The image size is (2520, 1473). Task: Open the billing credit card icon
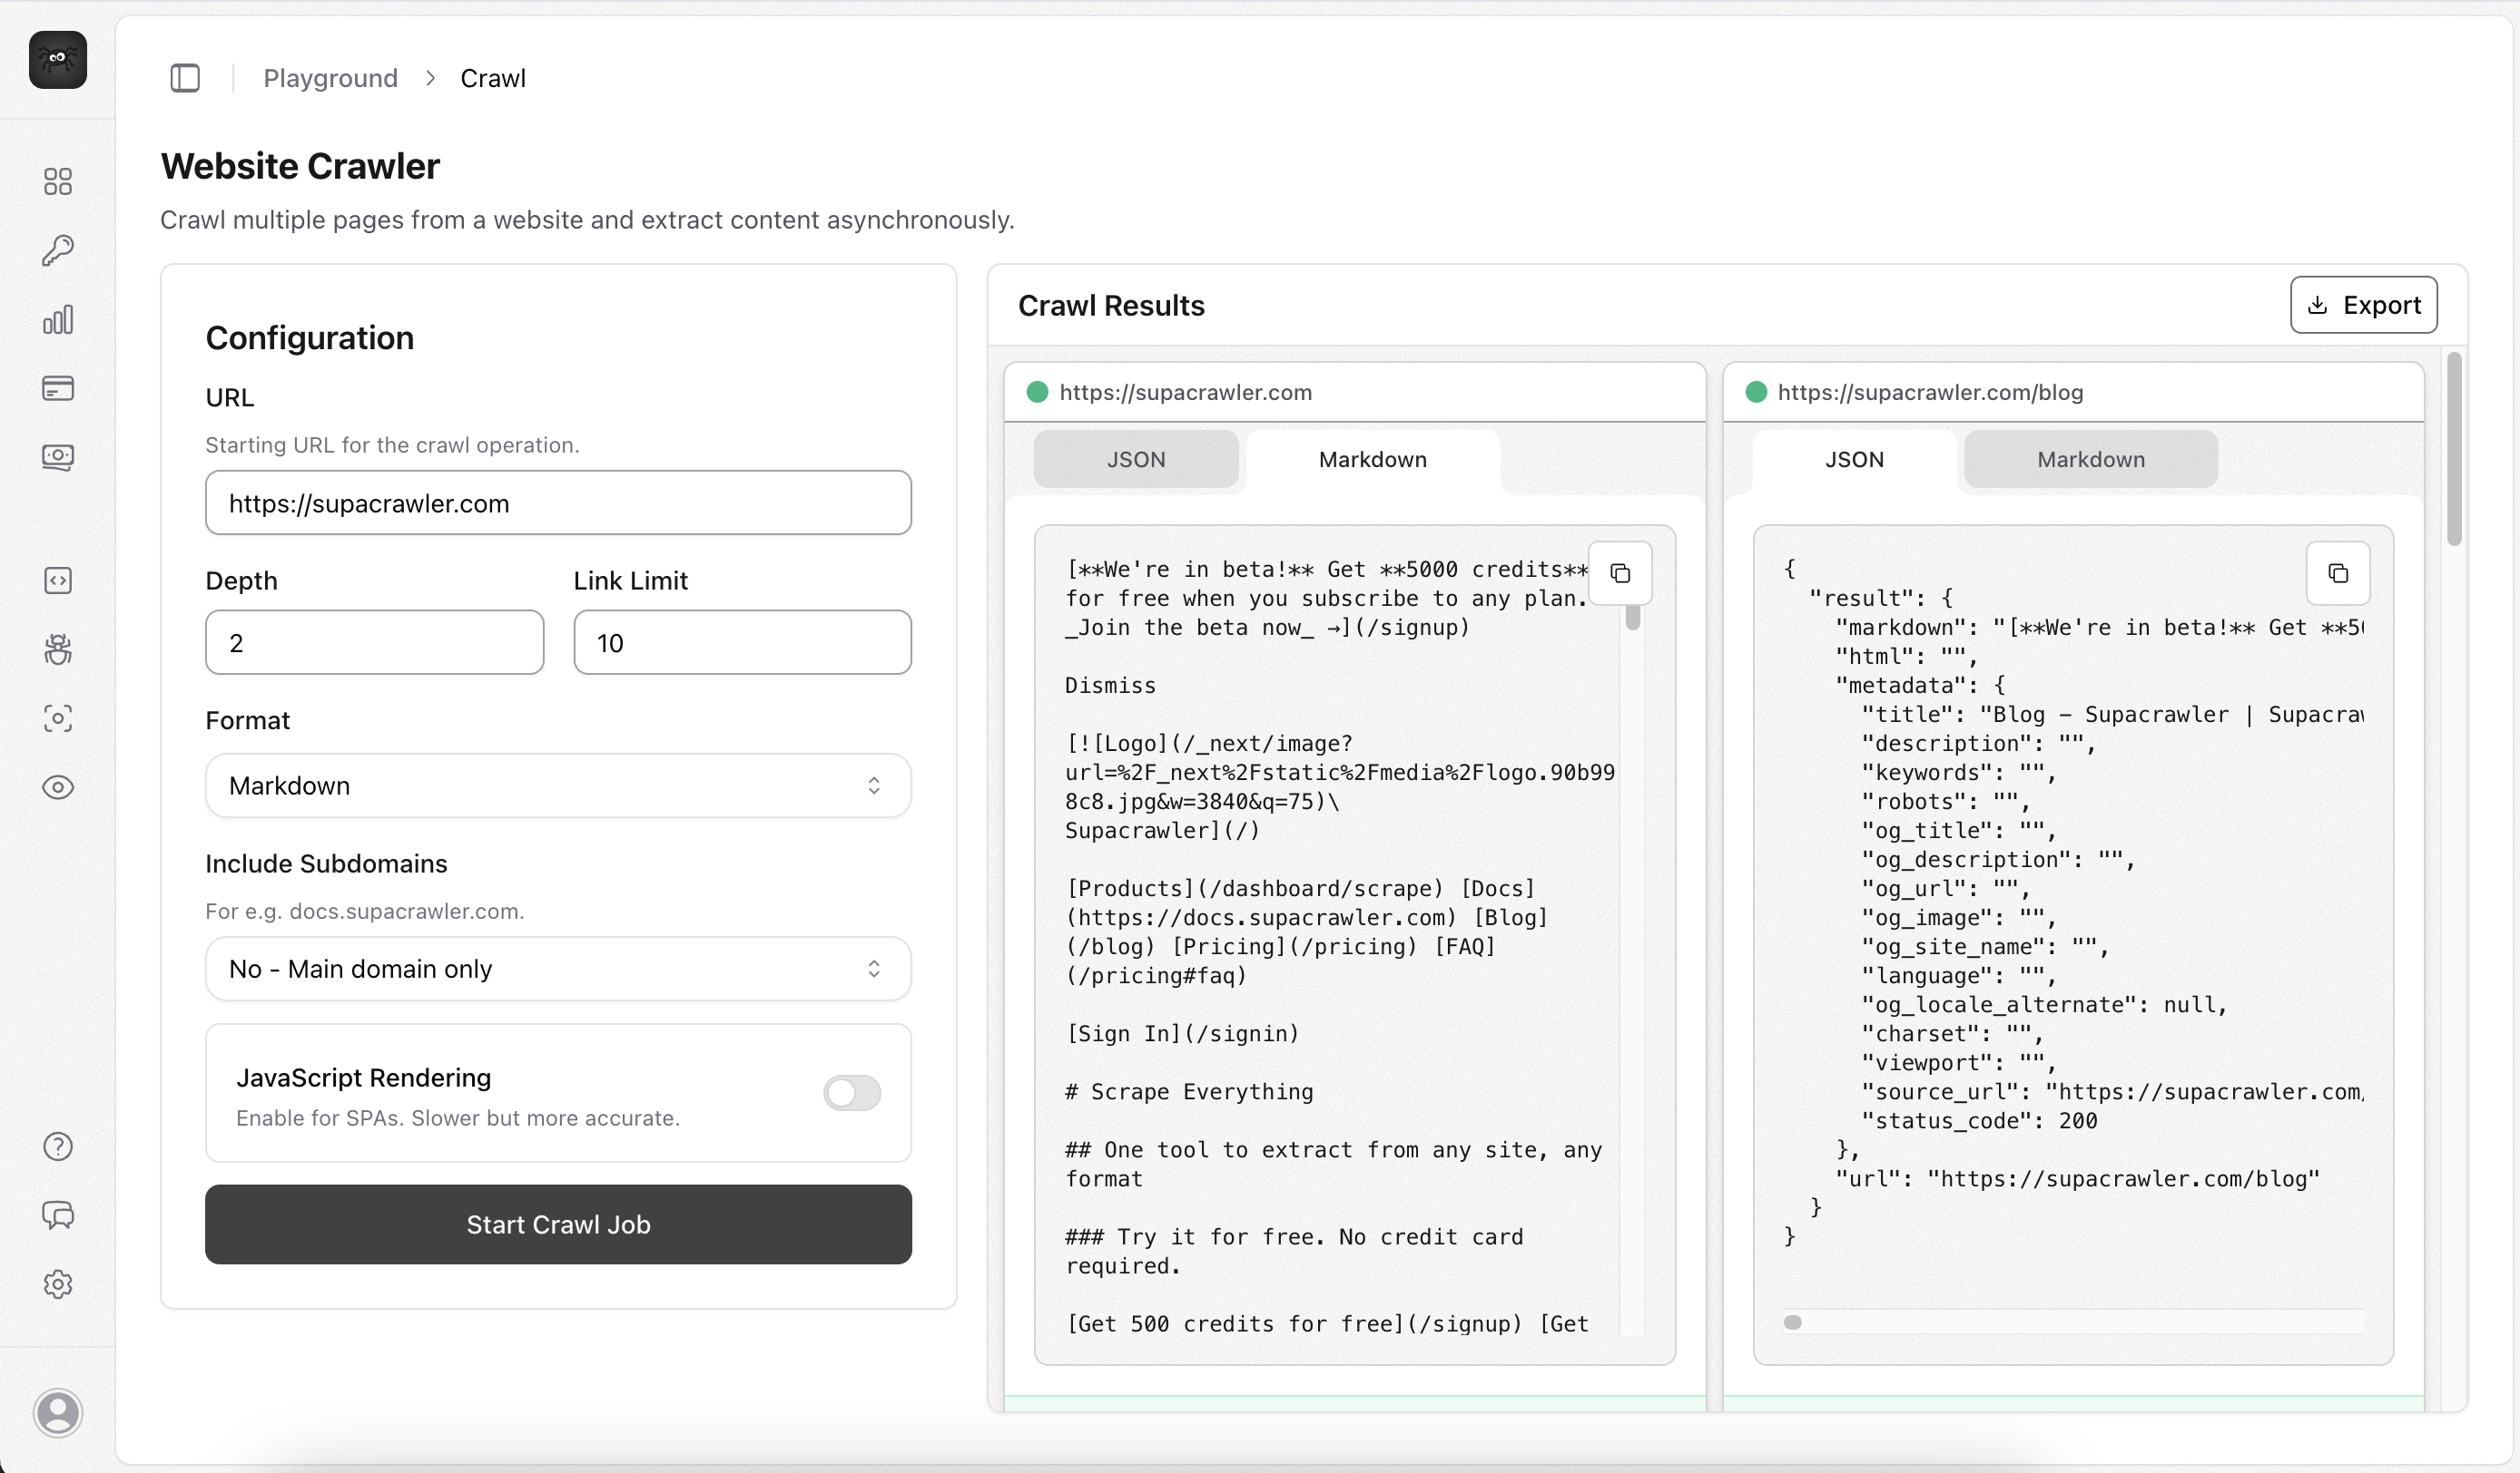pyautogui.click(x=58, y=387)
